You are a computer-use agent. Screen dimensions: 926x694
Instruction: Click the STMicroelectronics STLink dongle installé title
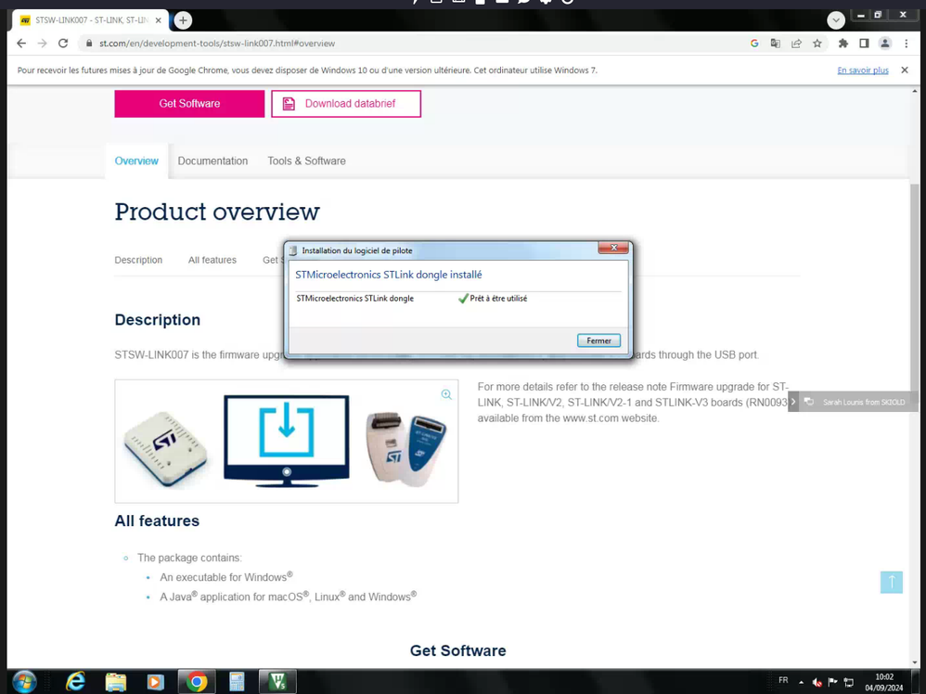pos(389,275)
